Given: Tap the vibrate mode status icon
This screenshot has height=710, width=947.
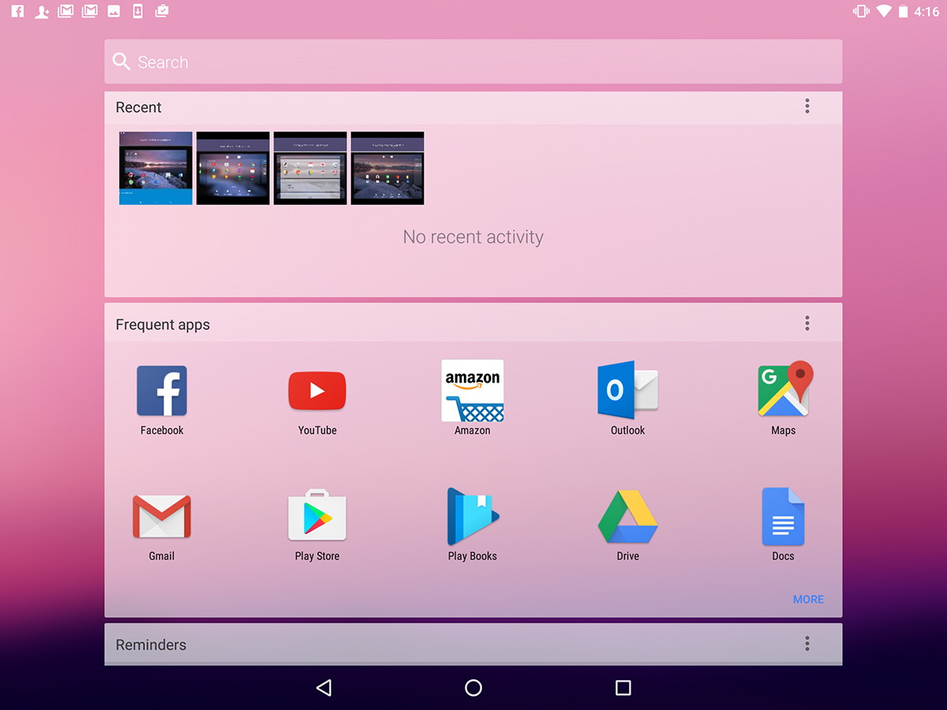Looking at the screenshot, I should (x=861, y=12).
